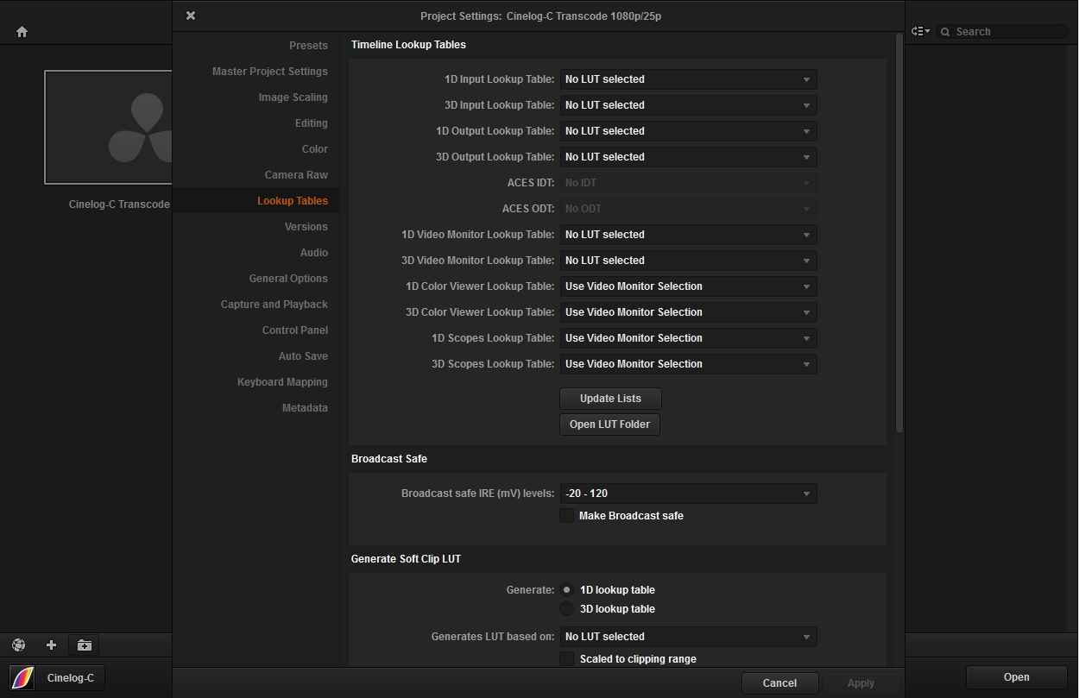Go to Image Scaling settings
The height and width of the screenshot is (698, 1079).
pyautogui.click(x=293, y=97)
